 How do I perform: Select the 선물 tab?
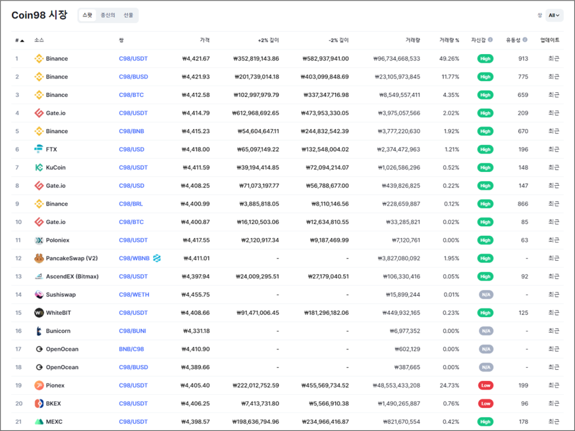click(129, 15)
